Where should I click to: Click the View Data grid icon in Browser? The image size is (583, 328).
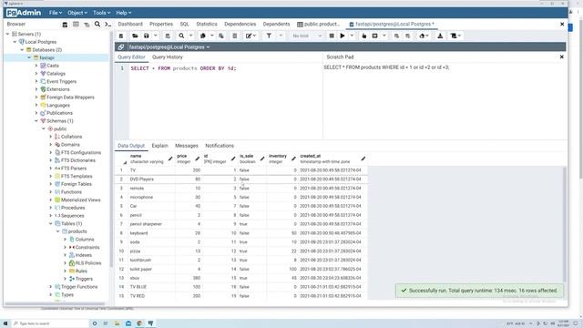point(76,25)
